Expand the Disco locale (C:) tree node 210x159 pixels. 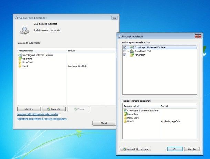coord(128,51)
